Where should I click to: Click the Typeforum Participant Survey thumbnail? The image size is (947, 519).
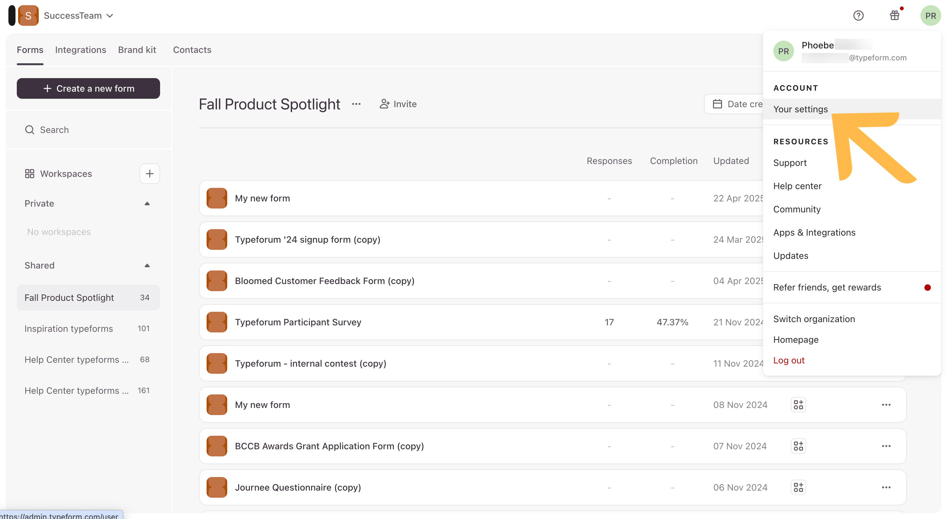pos(217,322)
